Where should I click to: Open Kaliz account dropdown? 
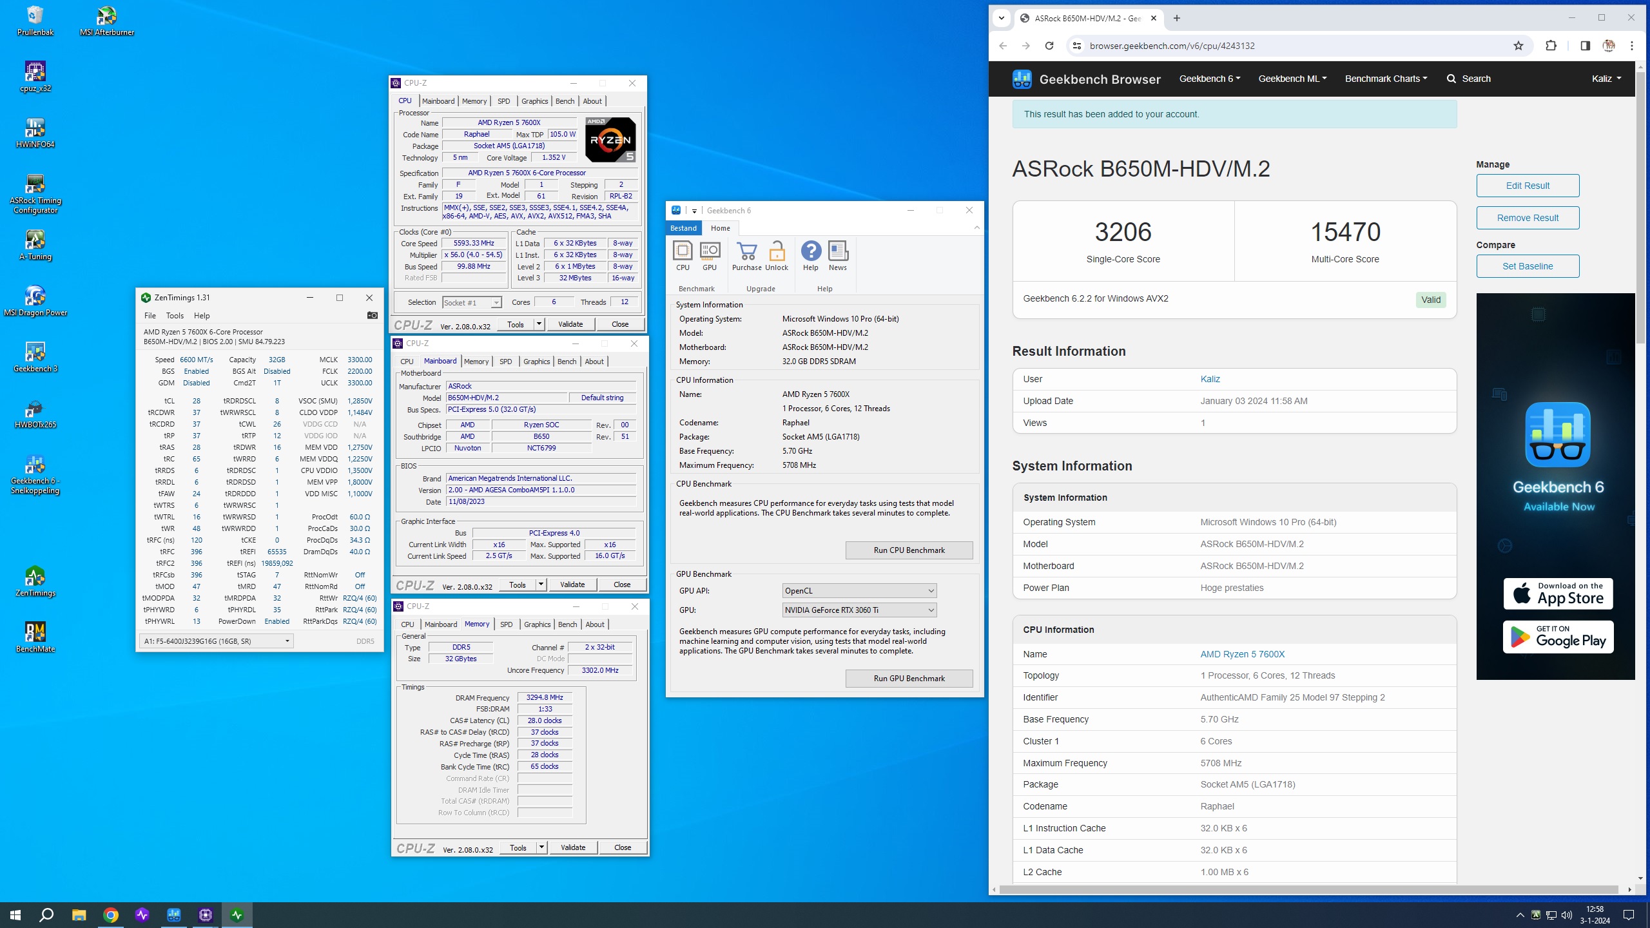[x=1606, y=79]
